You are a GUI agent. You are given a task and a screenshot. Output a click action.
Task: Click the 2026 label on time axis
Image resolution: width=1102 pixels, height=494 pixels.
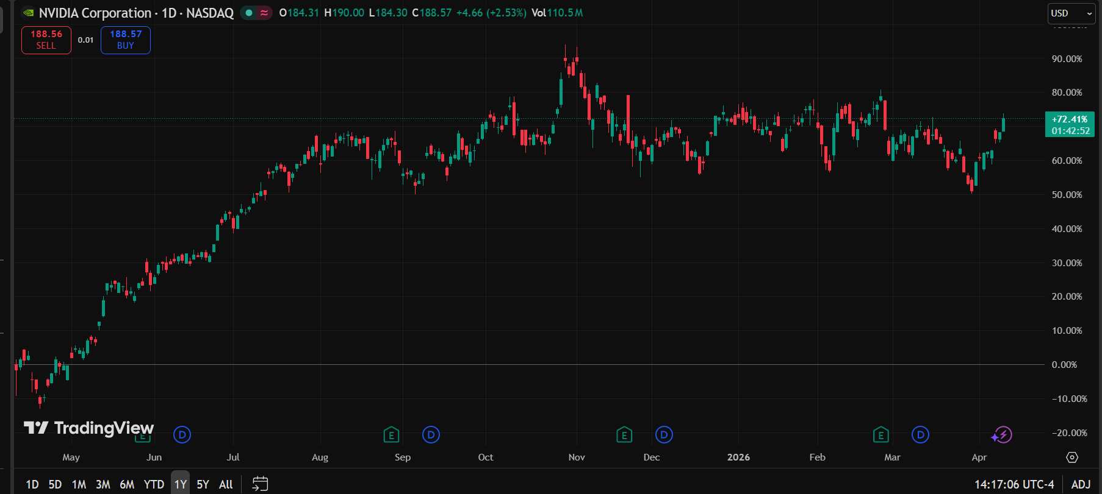[x=738, y=457]
